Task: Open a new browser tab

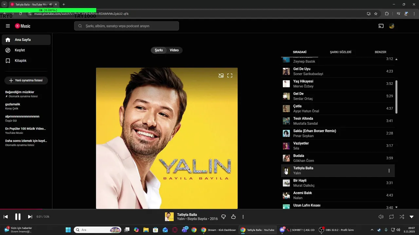Action: click(64, 4)
